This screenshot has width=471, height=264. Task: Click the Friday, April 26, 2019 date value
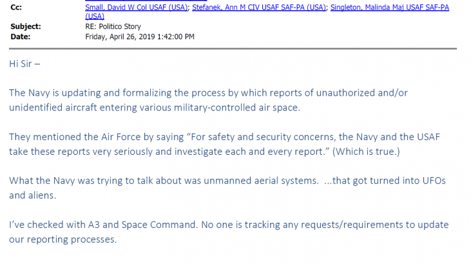140,37
